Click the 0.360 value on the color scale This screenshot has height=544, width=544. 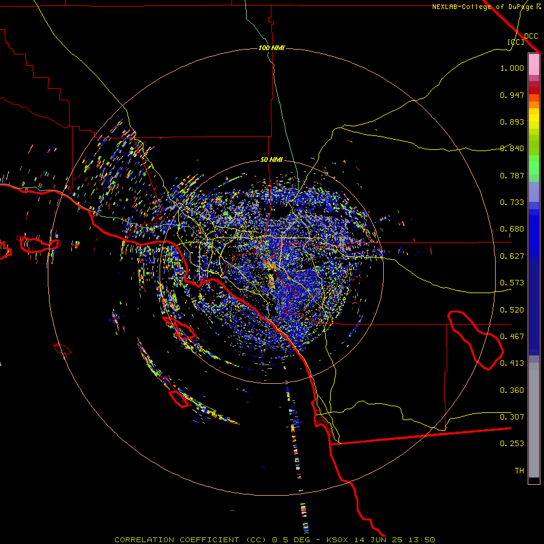(512, 390)
